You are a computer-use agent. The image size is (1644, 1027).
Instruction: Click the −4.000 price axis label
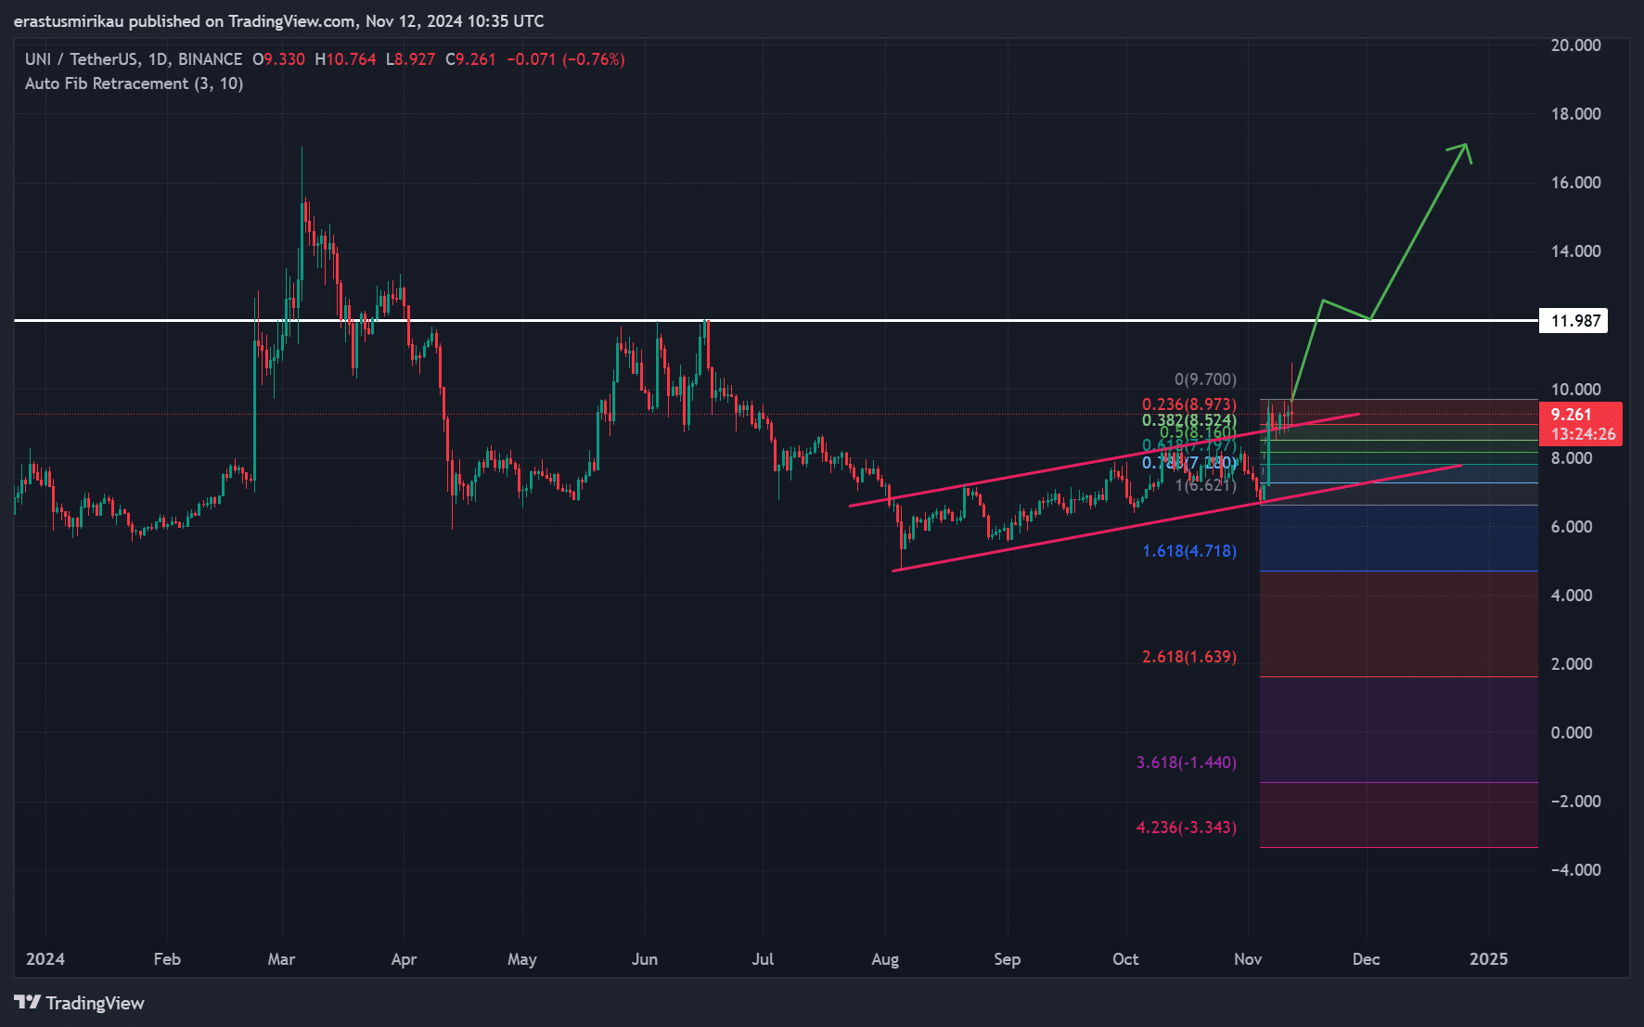(x=1575, y=870)
